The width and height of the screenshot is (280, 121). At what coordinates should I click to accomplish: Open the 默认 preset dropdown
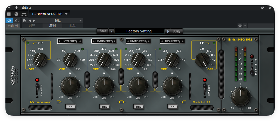click(60, 21)
